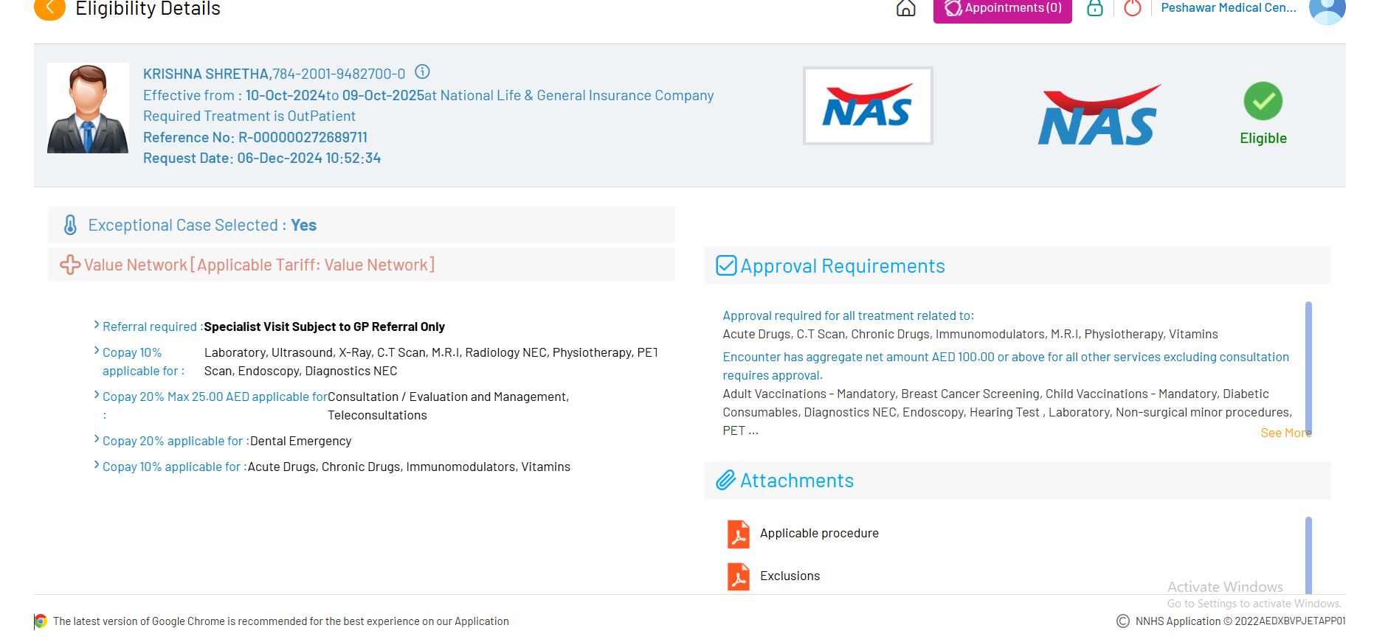This screenshot has height=642, width=1388.
Task: Expand Copay 10% Acute Drugs chevron
Action: point(97,465)
